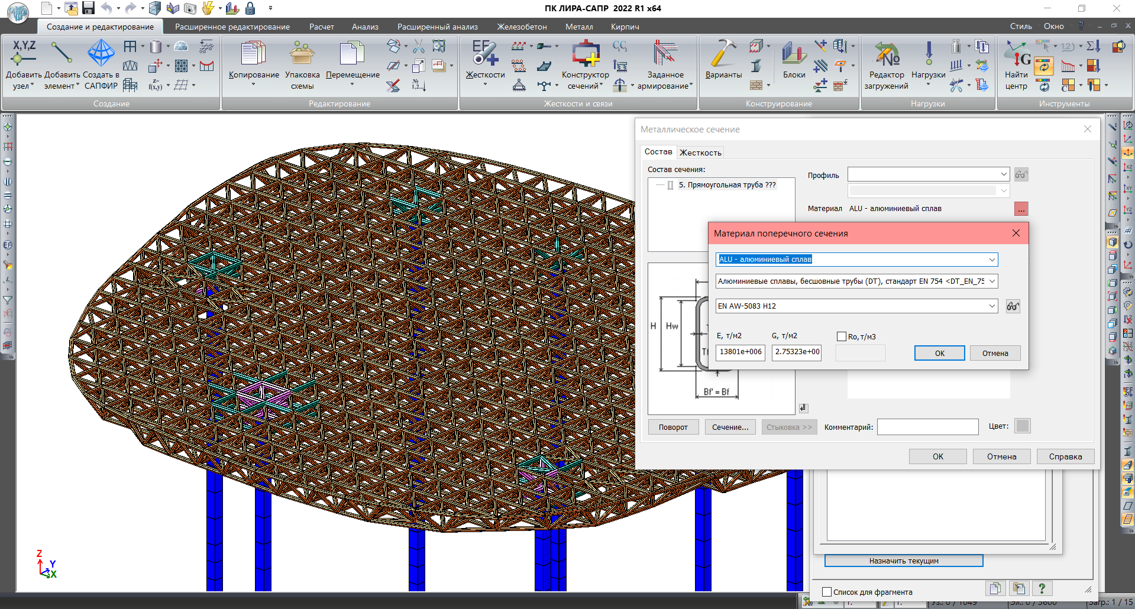Click the Schema packing (Упаковка схемы) icon
The height and width of the screenshot is (609, 1135).
pyautogui.click(x=302, y=53)
